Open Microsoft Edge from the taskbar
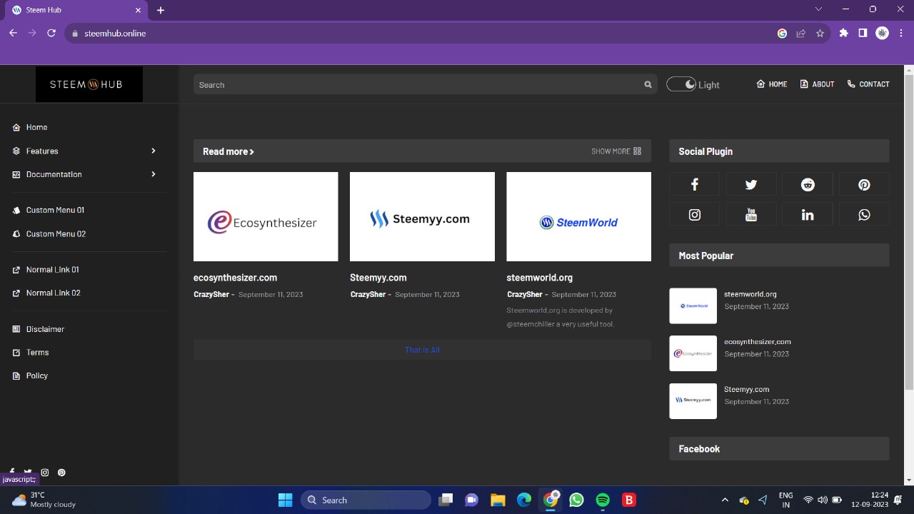 click(524, 500)
